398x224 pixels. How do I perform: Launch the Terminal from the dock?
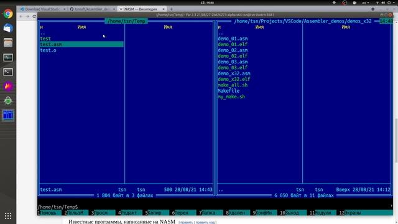coord(8,72)
